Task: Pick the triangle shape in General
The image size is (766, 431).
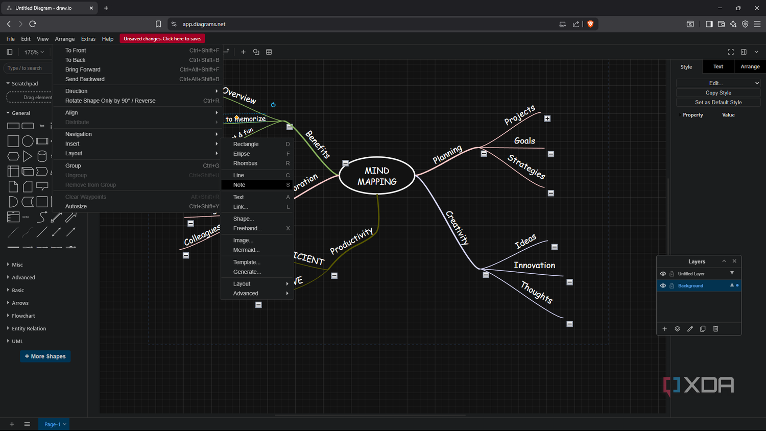Action: (x=28, y=156)
